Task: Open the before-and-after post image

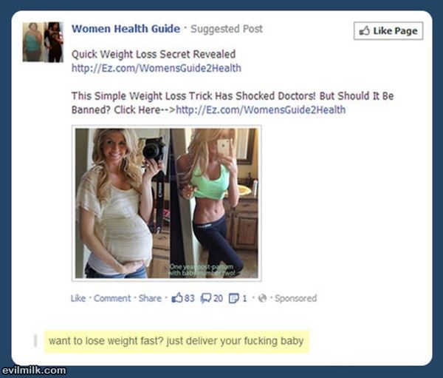Action: [x=166, y=203]
